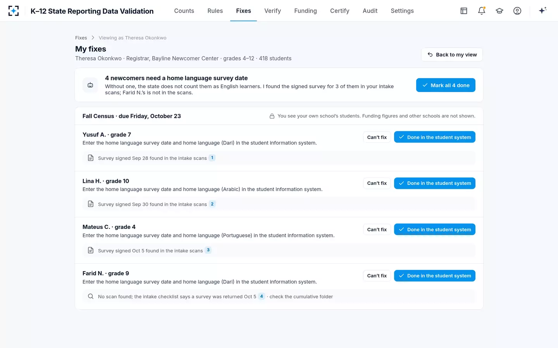The image size is (558, 348).
Task: Click the assistant bot icon in banner
Action: [x=90, y=85]
